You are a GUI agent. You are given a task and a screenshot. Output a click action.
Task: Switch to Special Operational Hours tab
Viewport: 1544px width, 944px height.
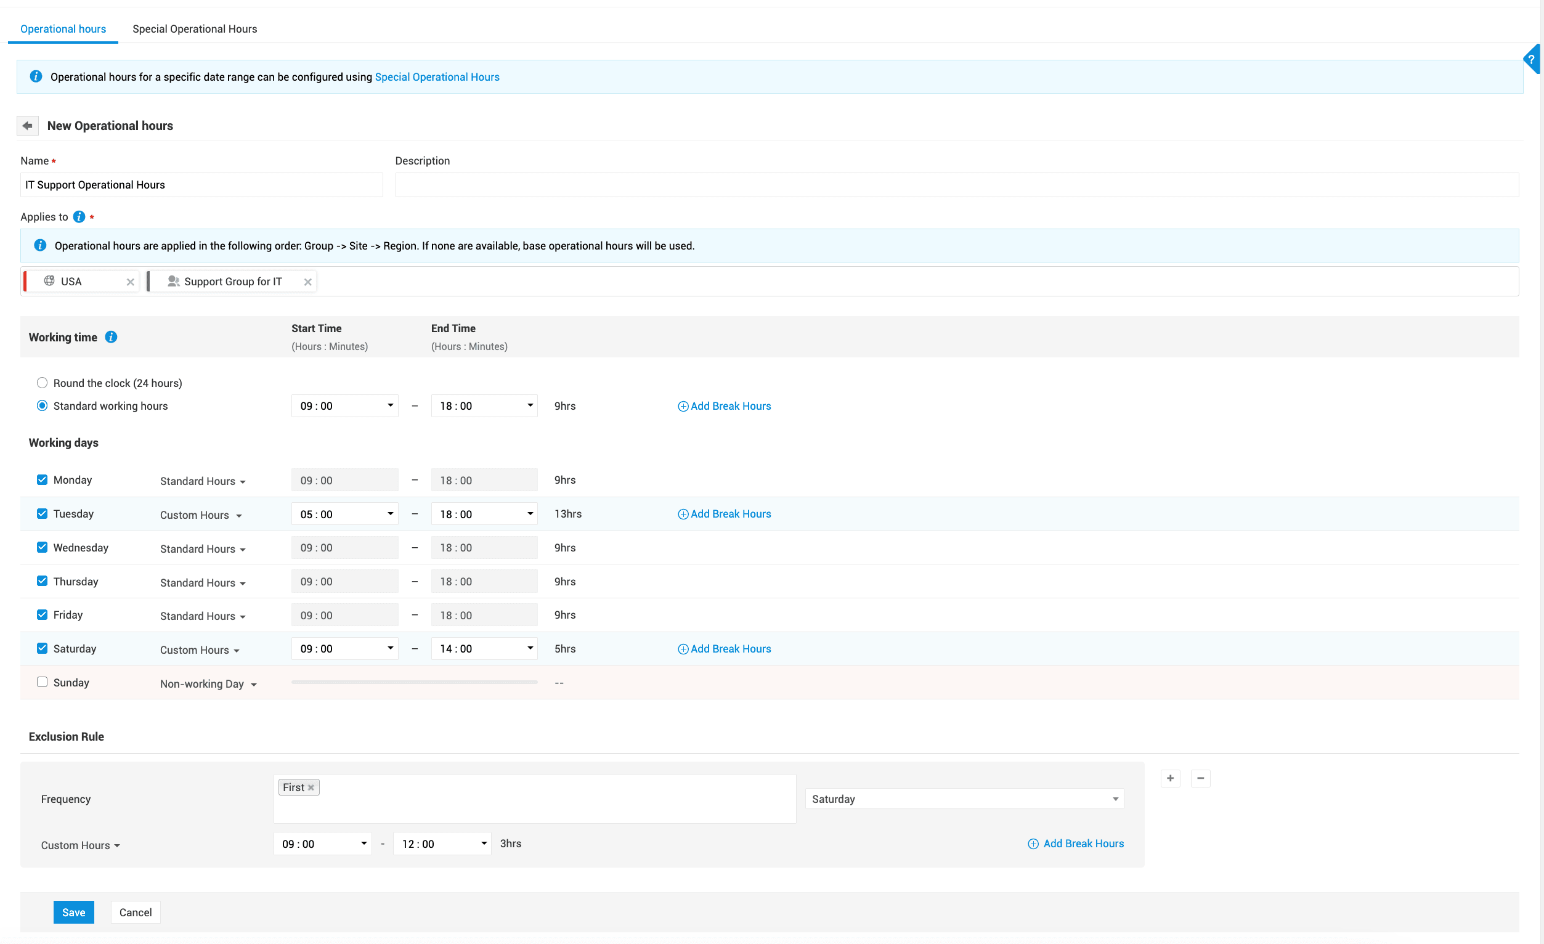point(194,29)
